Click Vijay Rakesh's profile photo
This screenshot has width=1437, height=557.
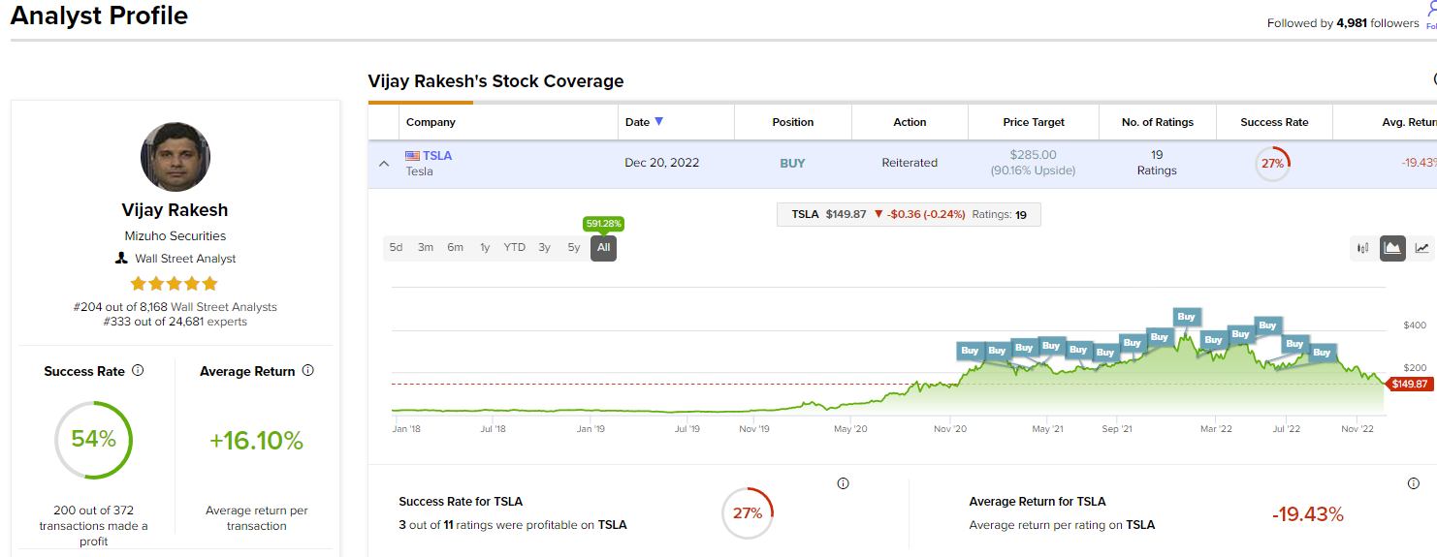176,157
